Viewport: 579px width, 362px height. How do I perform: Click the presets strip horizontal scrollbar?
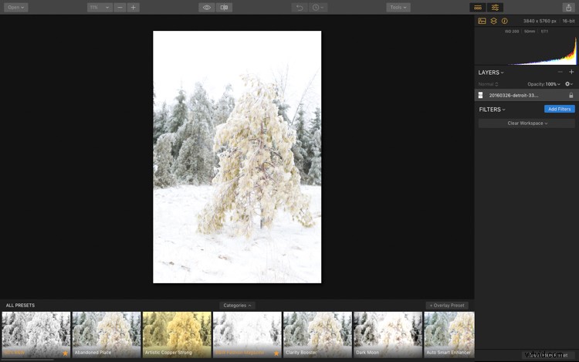(28, 360)
